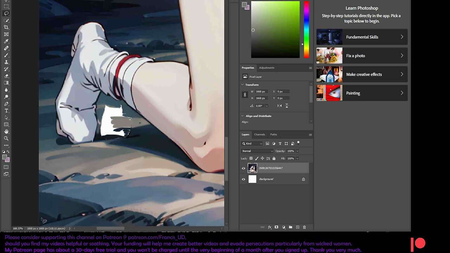This screenshot has width=450, height=253.
Task: Change the screen mode
Action: [6, 174]
